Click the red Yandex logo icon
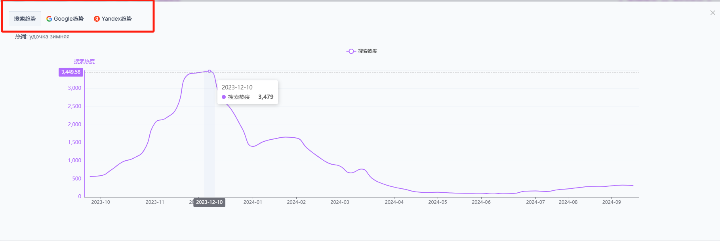Screen dimensions: 720x241 point(97,19)
